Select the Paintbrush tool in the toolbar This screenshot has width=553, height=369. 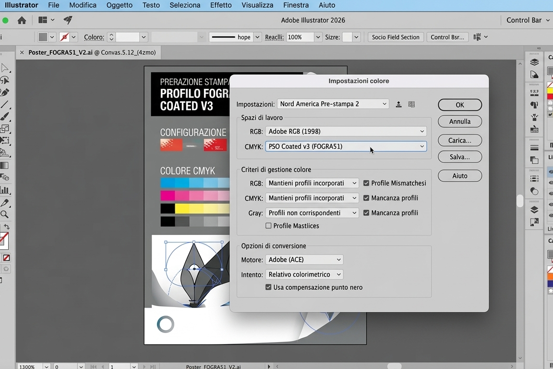tap(5, 117)
